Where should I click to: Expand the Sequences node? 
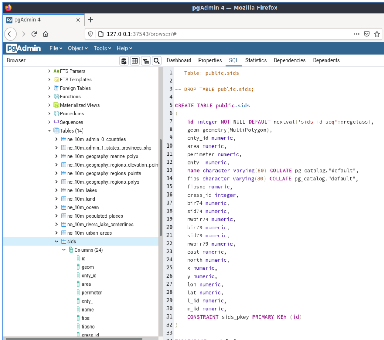pyautogui.click(x=49, y=122)
